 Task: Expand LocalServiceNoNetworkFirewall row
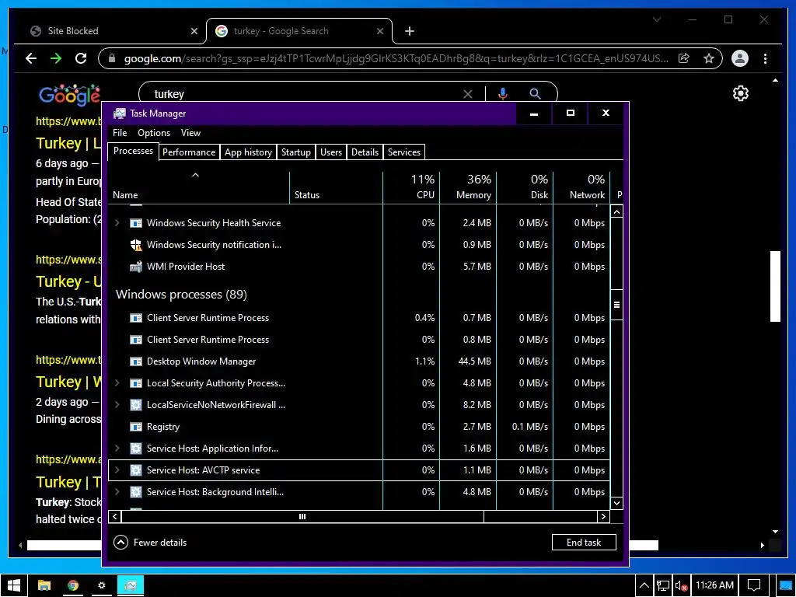pos(117,405)
